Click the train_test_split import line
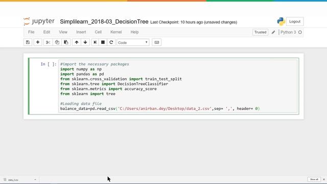Image resolution: width=327 pixels, height=184 pixels. pyautogui.click(x=121, y=79)
